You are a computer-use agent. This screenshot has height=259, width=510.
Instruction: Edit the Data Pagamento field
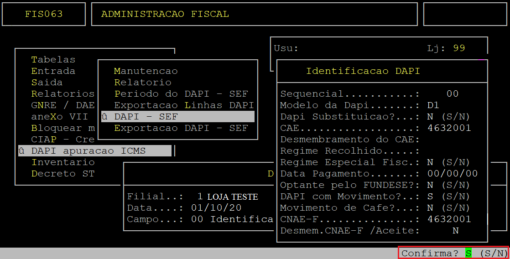click(453, 174)
